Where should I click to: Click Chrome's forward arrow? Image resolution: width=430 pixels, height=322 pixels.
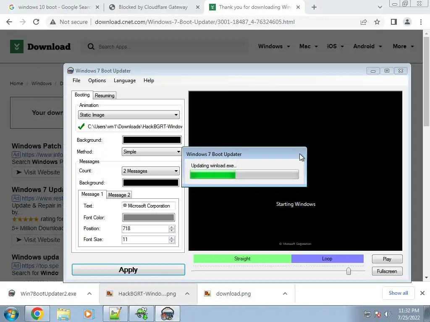(23, 22)
